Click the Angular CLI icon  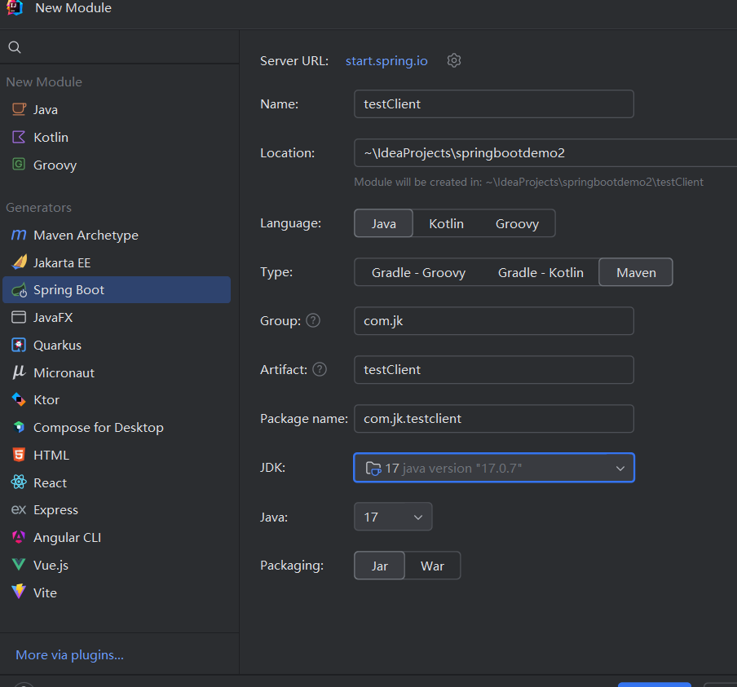click(19, 537)
